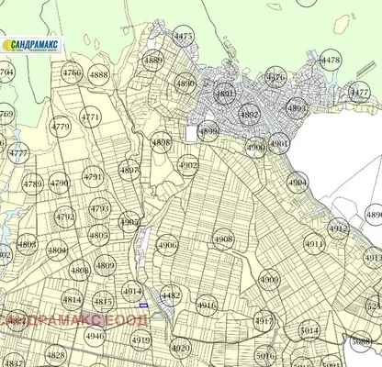
Task: Select zone marker 4478
Action: pos(331,60)
